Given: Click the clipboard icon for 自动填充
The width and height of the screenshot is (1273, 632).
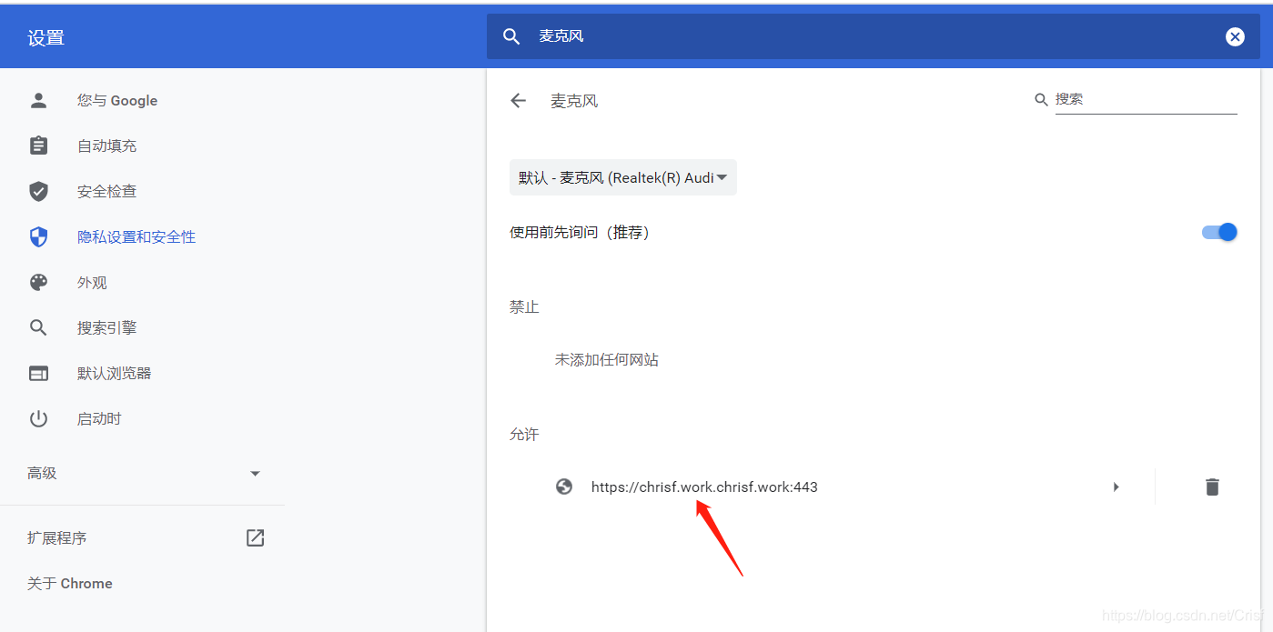Looking at the screenshot, I should (38, 145).
